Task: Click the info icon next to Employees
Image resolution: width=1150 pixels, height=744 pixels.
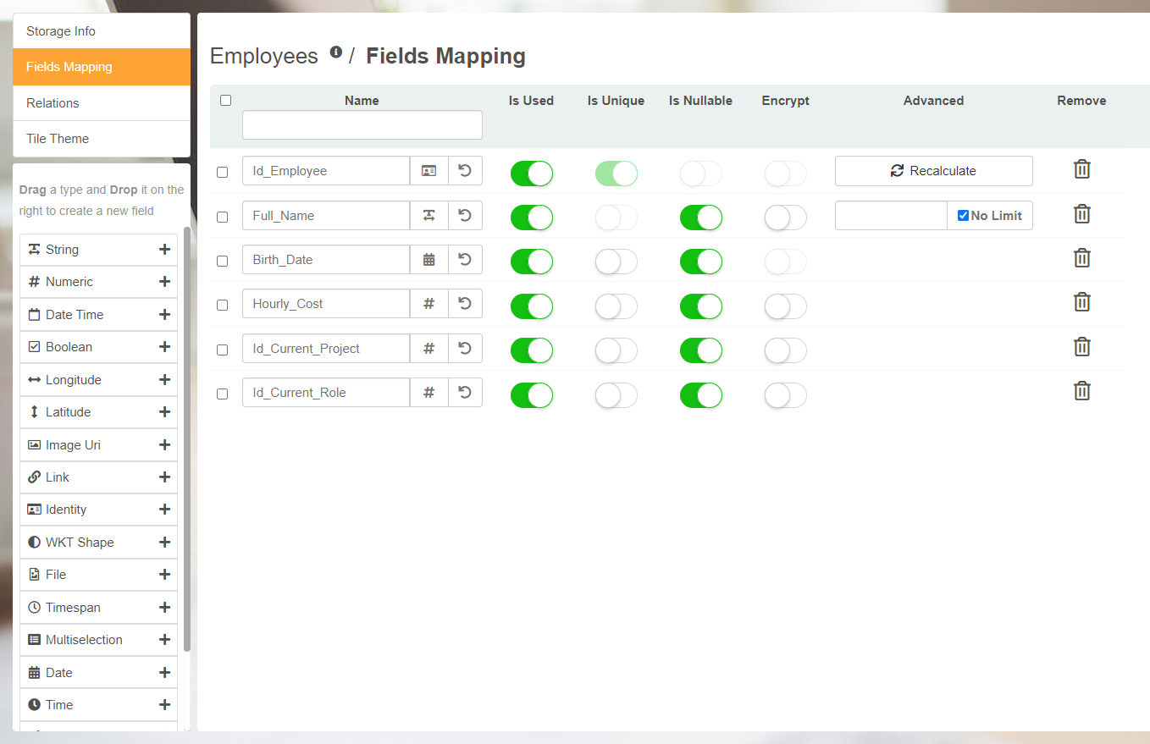Action: tap(336, 52)
